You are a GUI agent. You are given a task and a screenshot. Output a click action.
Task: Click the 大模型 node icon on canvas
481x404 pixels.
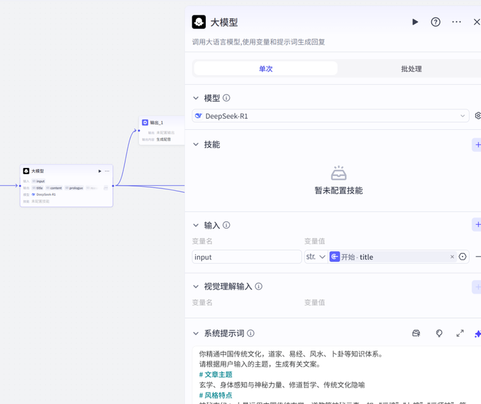coord(26,171)
